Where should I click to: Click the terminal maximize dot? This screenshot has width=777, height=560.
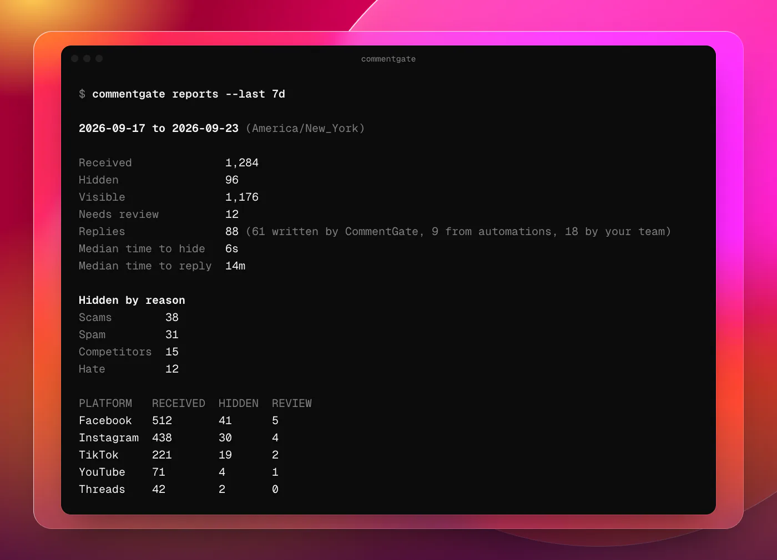click(99, 58)
